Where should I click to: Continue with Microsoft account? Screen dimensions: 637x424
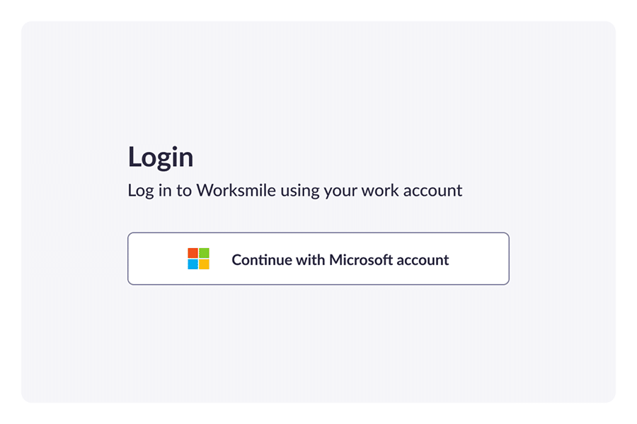click(x=318, y=259)
